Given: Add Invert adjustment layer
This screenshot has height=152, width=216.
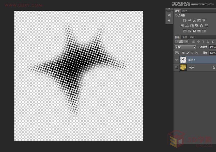Looking at the screenshot, I should tap(185, 31).
